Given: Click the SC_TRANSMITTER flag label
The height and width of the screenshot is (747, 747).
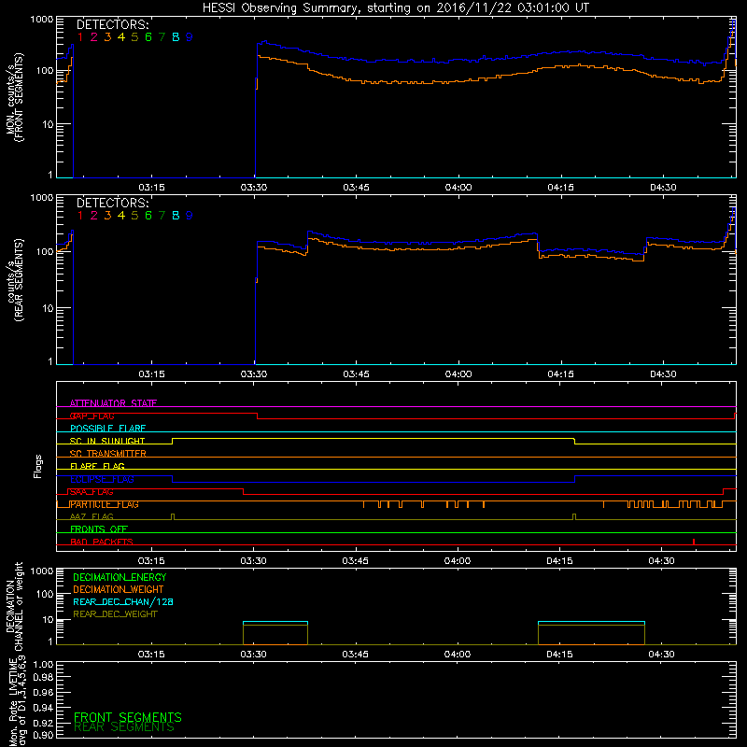Looking at the screenshot, I should [x=107, y=454].
